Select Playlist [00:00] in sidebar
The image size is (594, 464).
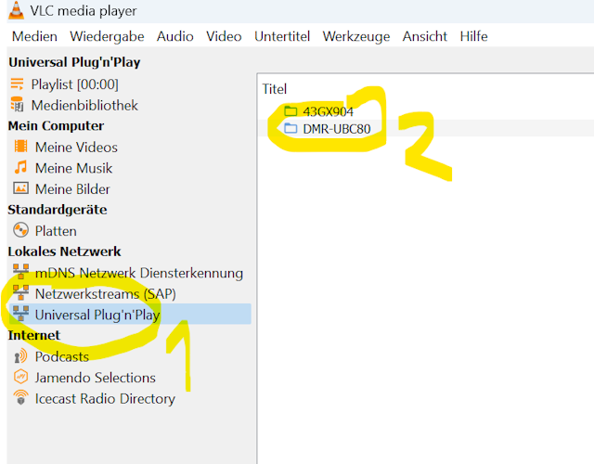pos(74,84)
